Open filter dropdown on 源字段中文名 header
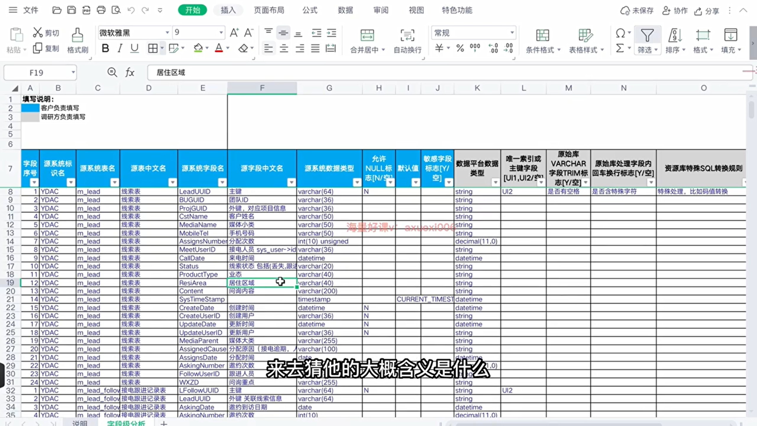The width and height of the screenshot is (757, 426). pyautogui.click(x=291, y=182)
